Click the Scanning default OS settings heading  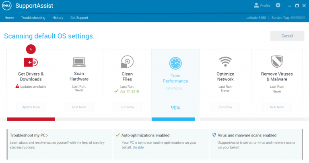click(51, 36)
